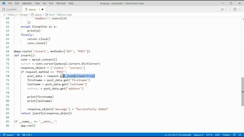Screen dimensions: 244x137
Task: Click 'app.run()' on line 86
Action: [28, 126]
